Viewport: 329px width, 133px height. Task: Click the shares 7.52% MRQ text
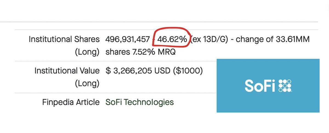[x=140, y=52]
